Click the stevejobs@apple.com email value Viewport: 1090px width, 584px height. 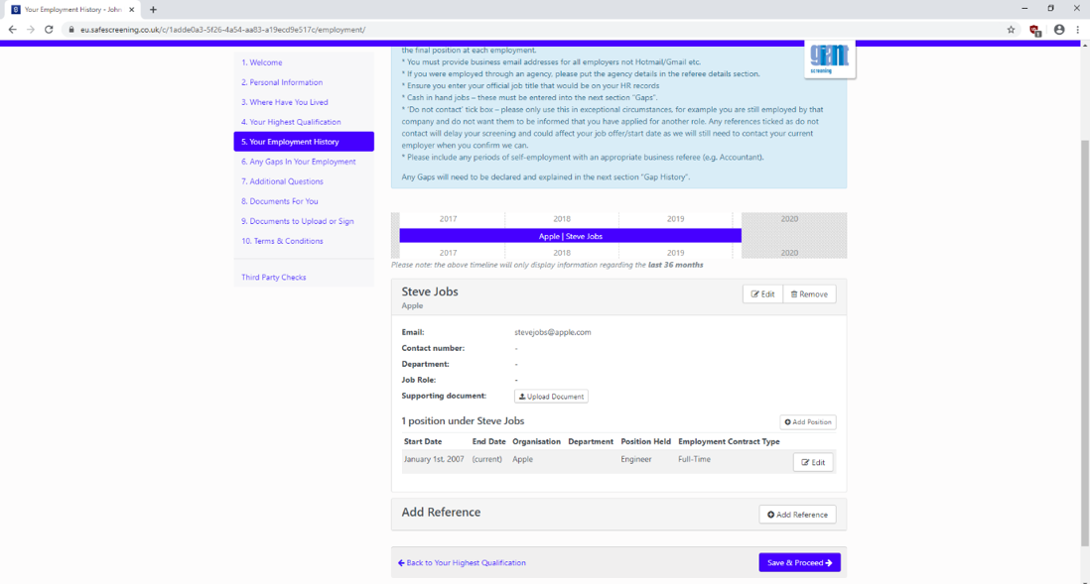coord(553,332)
